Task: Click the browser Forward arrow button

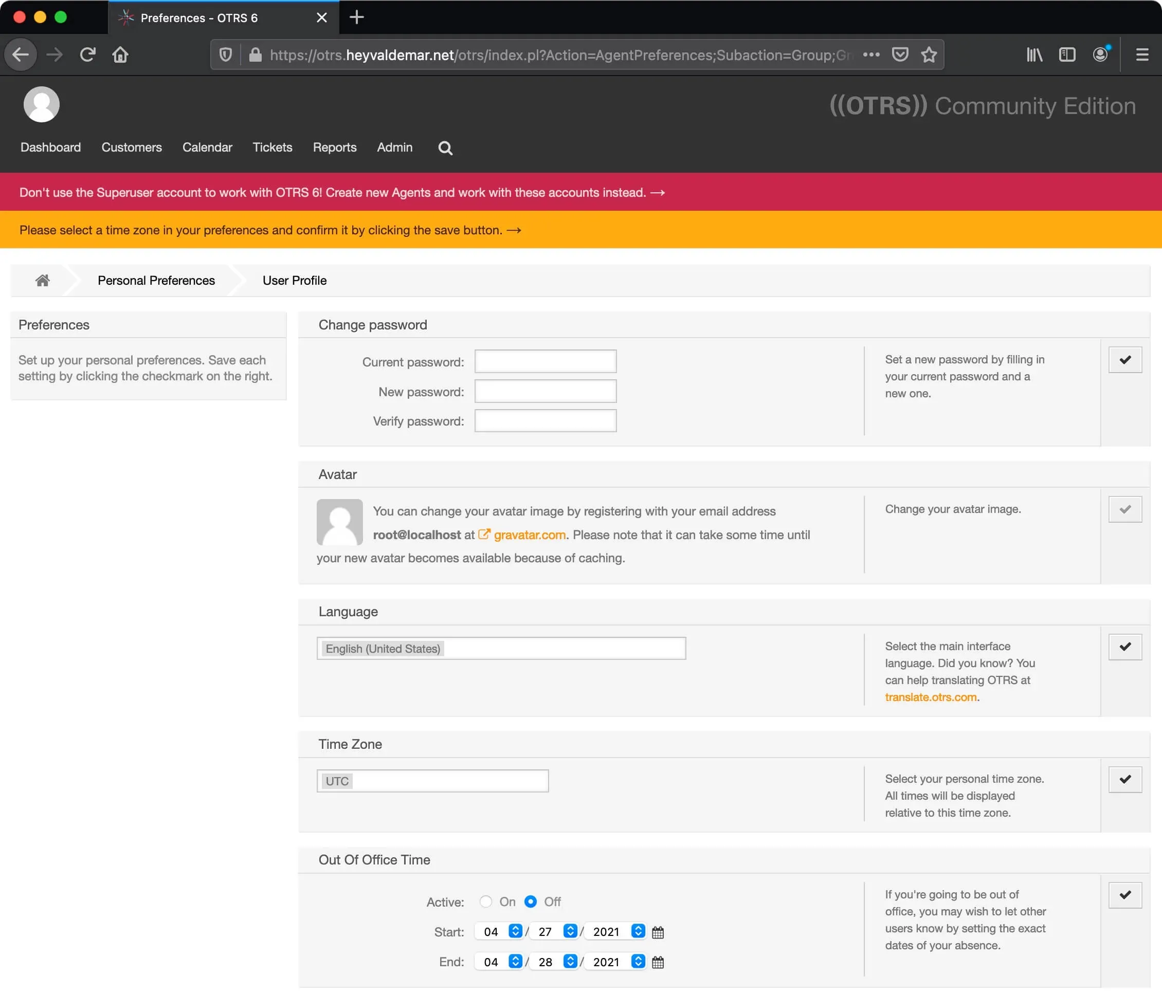Action: (x=55, y=54)
